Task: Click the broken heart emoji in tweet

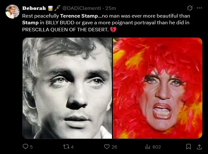Action: pyautogui.click(x=113, y=29)
